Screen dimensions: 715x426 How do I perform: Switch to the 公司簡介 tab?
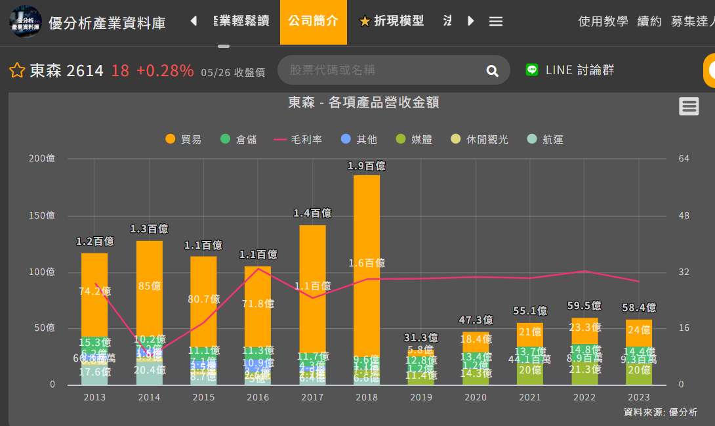coord(314,22)
